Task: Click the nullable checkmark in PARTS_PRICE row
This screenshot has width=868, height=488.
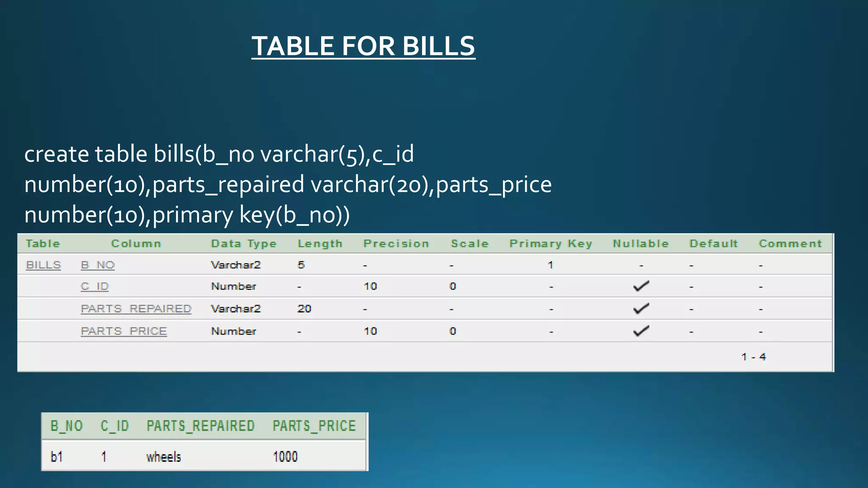Action: pos(641,331)
